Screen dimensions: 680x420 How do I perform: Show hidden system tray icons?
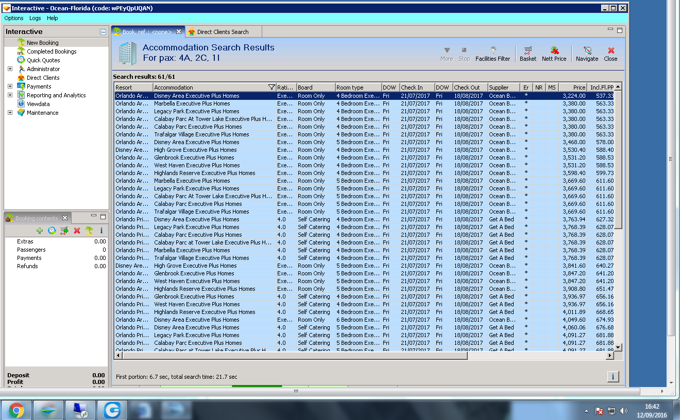coord(587,411)
